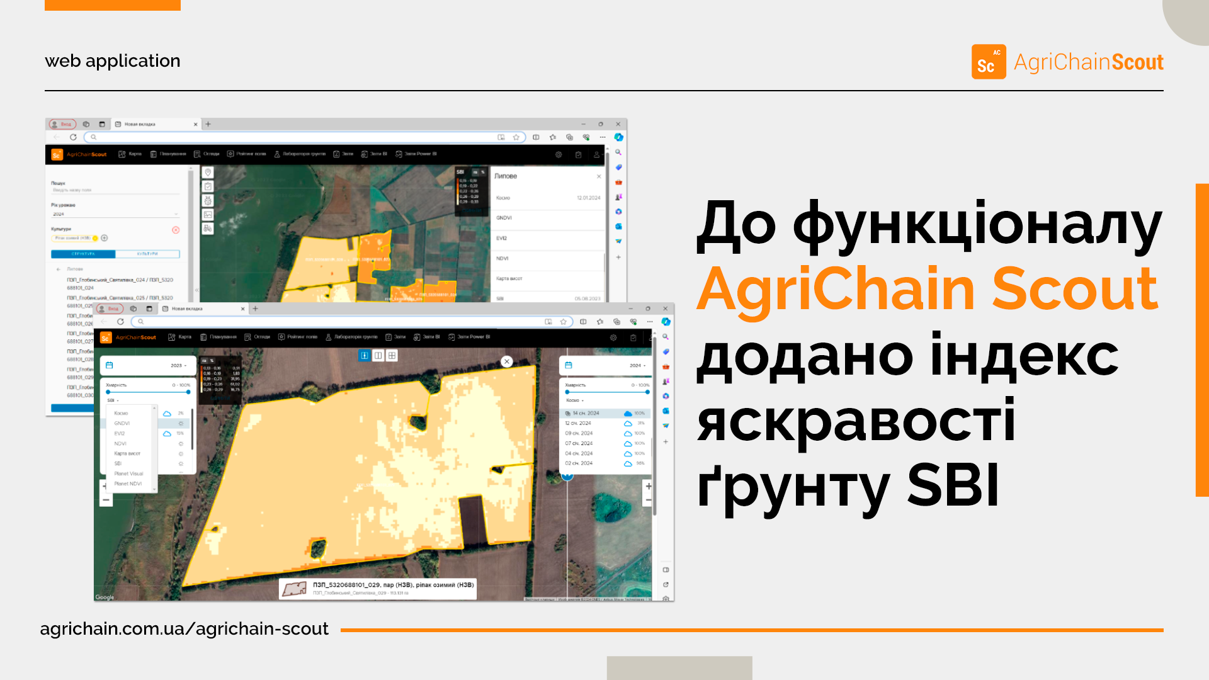Open user profile icon in back window
Screen dimensions: 1209x680
click(x=596, y=154)
